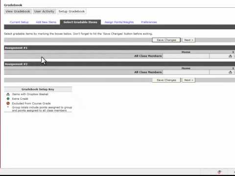Viewport: 235px width, 176px height.
Task: Click the Assignment #2 section header
Action: point(119,64)
